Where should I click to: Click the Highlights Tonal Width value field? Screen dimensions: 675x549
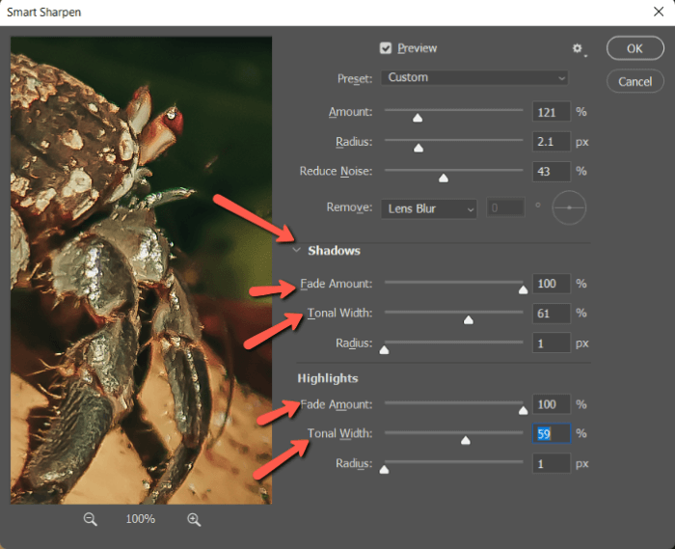pos(551,434)
